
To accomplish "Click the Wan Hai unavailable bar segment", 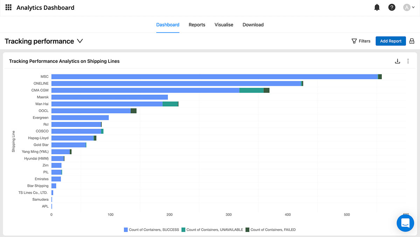I will [170, 104].
